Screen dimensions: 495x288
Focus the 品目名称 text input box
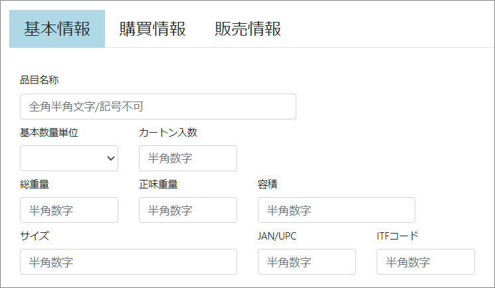click(x=158, y=106)
